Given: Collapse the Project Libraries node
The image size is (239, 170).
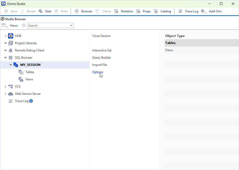Looking at the screenshot, I should [x=5, y=43].
